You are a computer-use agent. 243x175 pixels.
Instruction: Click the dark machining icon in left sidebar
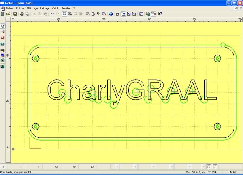pyautogui.click(x=3, y=50)
